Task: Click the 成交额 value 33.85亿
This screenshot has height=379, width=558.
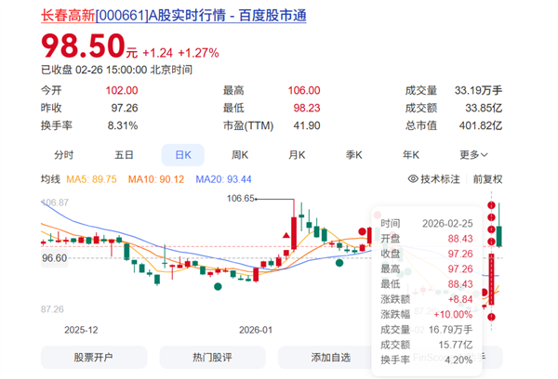Action: [x=484, y=108]
